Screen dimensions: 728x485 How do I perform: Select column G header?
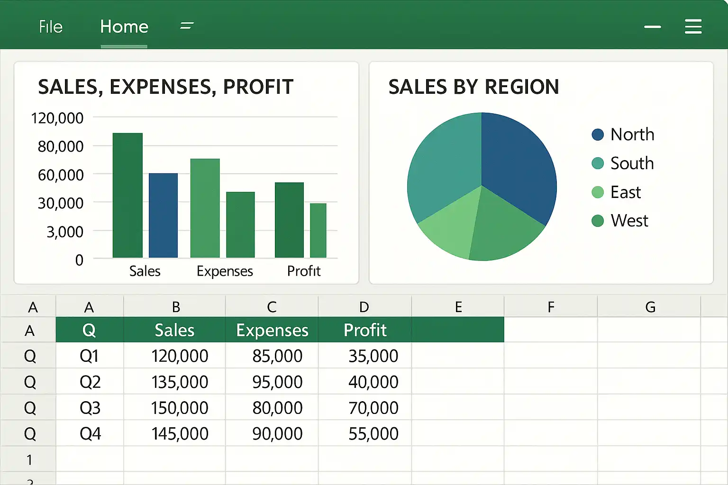650,307
